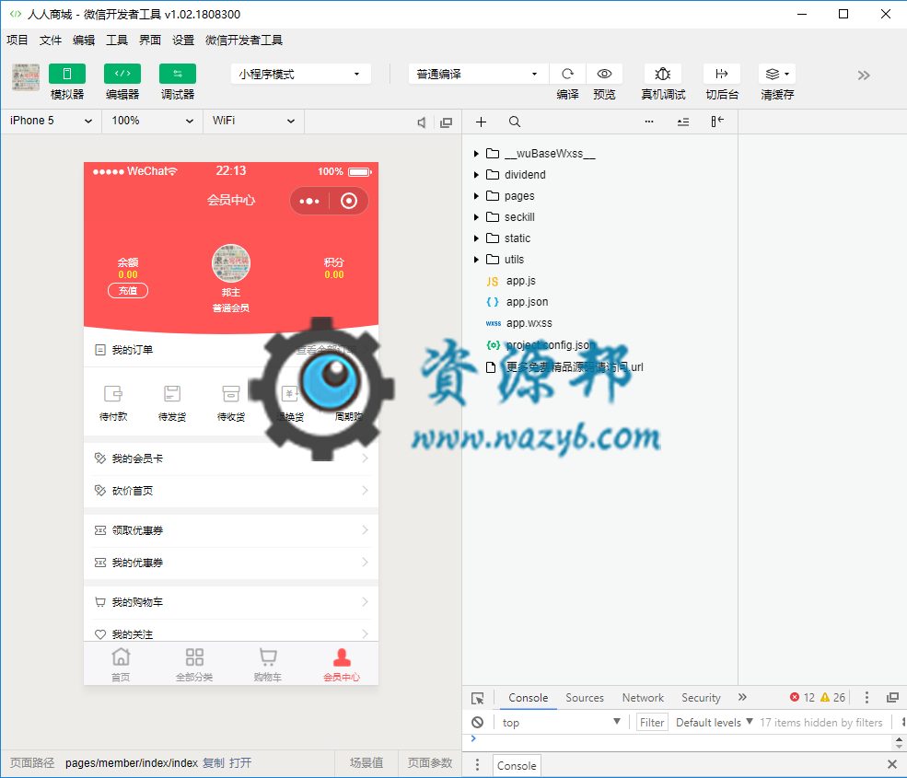
Task: Click the preview eye icon
Action: pyautogui.click(x=604, y=74)
